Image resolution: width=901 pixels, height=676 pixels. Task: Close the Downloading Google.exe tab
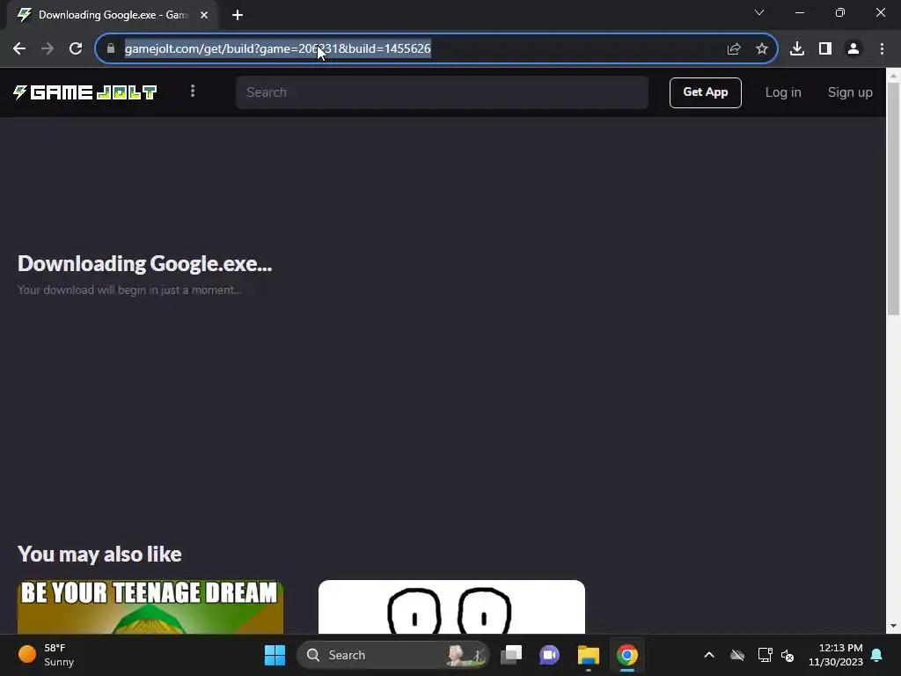204,15
